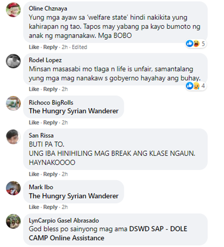The width and height of the screenshot is (224, 247).
Task: Open Rodel Lopez's name link
Action: tap(45, 60)
